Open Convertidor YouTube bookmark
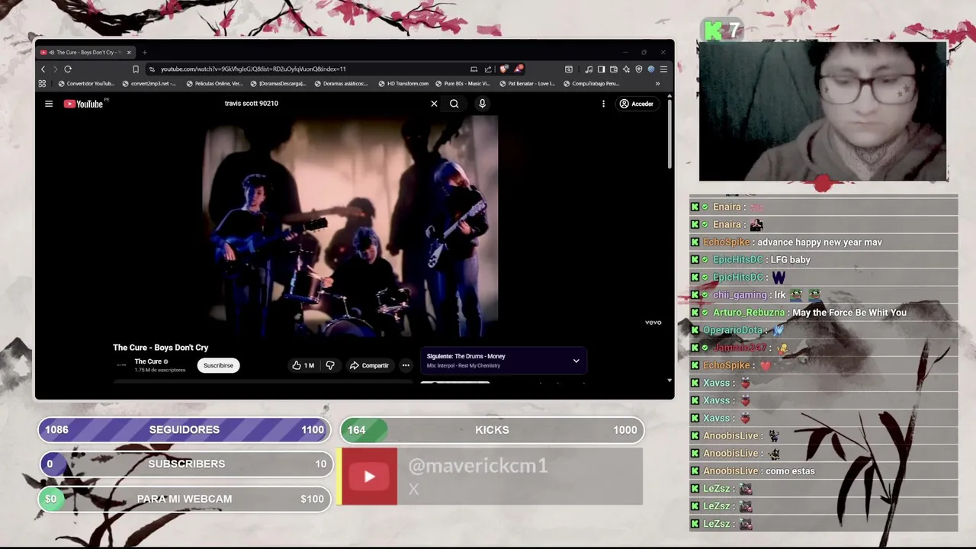 pyautogui.click(x=85, y=84)
